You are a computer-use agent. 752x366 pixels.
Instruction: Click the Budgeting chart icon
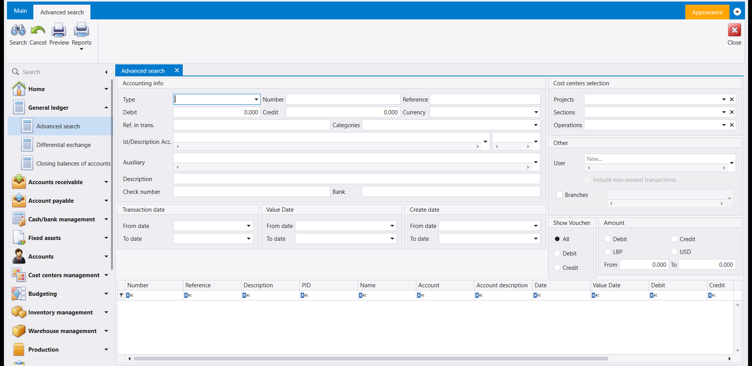[x=19, y=293]
